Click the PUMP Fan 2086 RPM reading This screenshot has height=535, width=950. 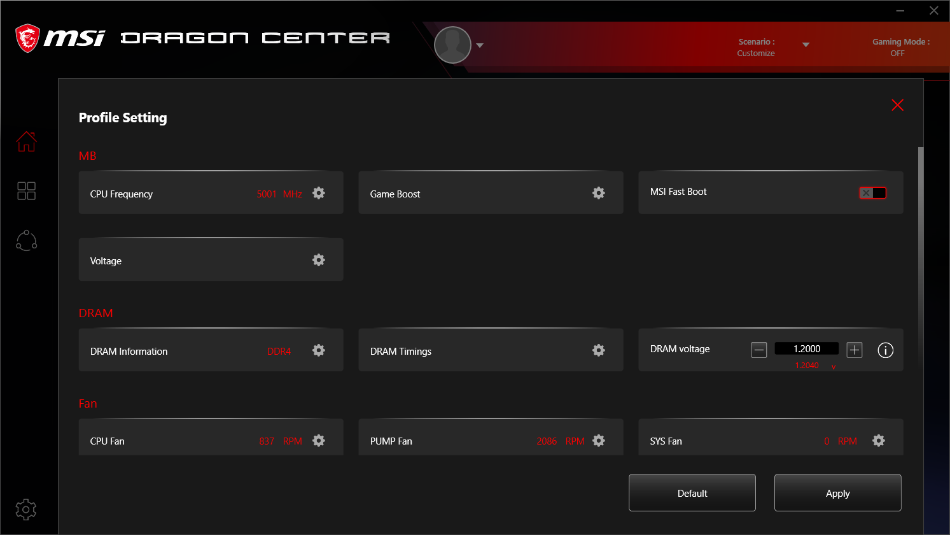click(x=561, y=441)
